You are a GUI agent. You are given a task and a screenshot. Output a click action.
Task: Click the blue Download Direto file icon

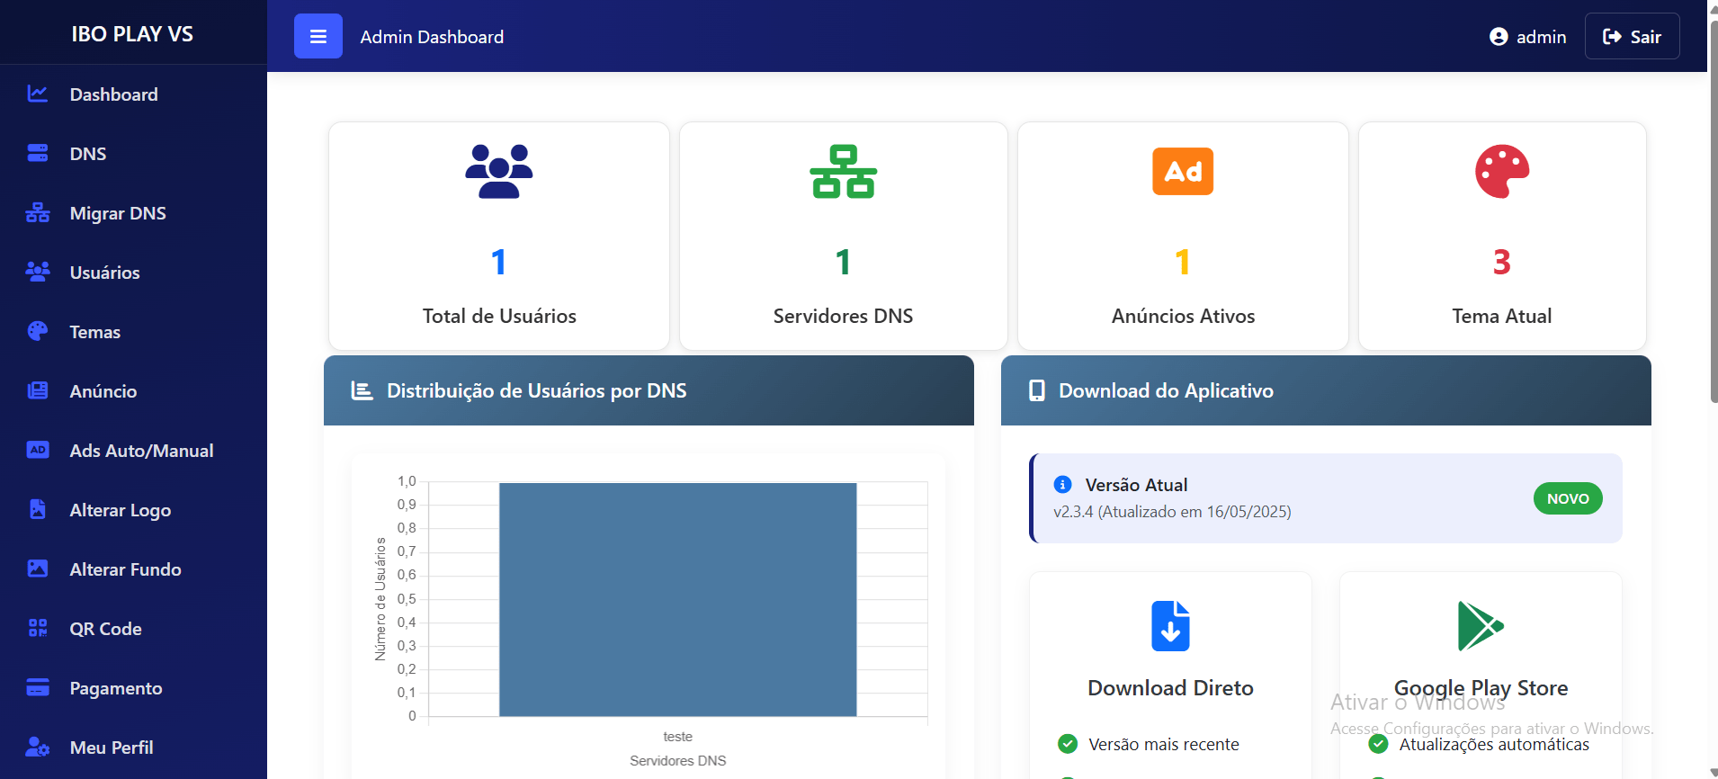tap(1170, 626)
